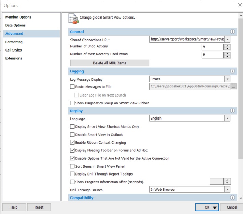Click the Smart View options document icon

click(73, 19)
